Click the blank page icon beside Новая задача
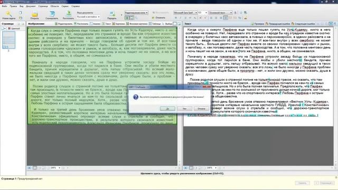The width and height of the screenshot is (338, 190). click(x=21, y=13)
